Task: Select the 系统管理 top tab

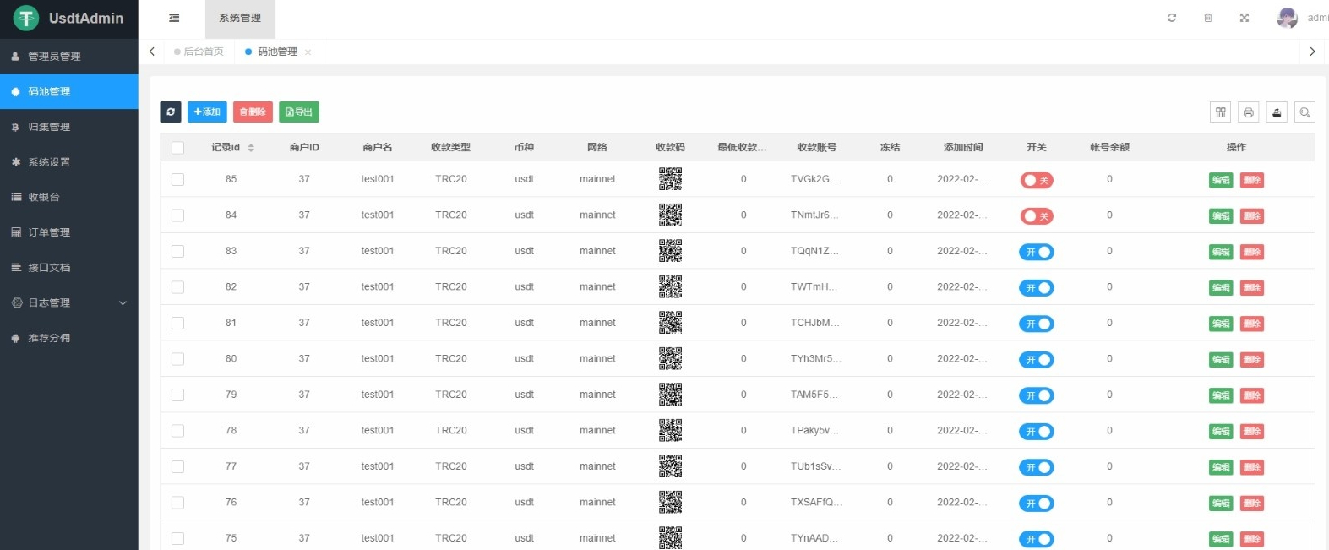Action: pyautogui.click(x=240, y=19)
